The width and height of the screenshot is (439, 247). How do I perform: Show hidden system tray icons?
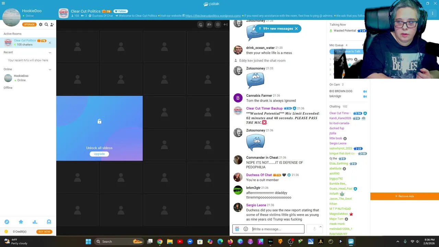tap(398, 242)
